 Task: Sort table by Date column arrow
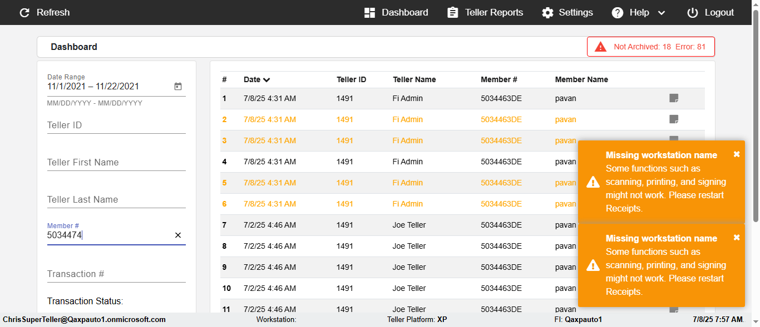(267, 80)
